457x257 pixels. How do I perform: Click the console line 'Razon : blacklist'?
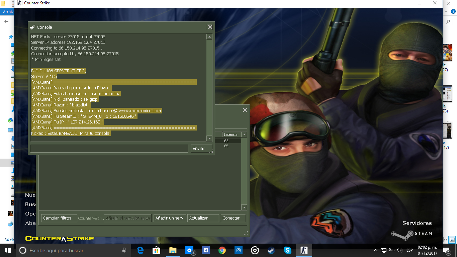pos(61,105)
